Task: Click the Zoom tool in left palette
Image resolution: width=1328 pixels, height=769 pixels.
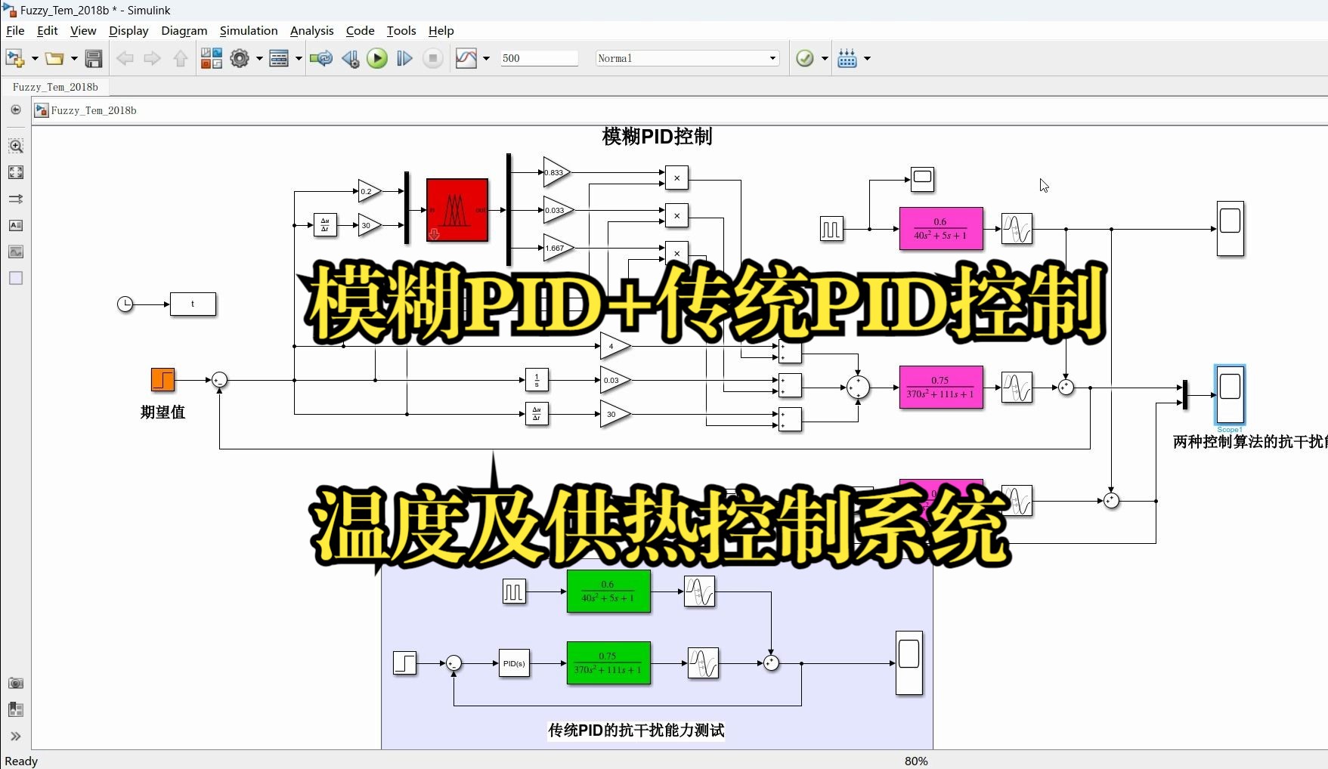Action: coord(16,145)
